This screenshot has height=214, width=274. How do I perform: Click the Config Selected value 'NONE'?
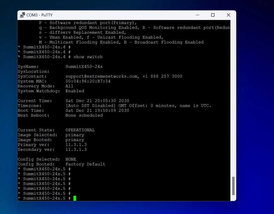(71, 159)
